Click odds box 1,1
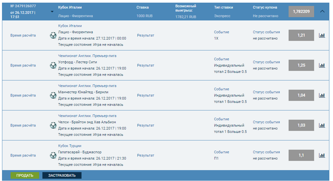 (x=301, y=155)
